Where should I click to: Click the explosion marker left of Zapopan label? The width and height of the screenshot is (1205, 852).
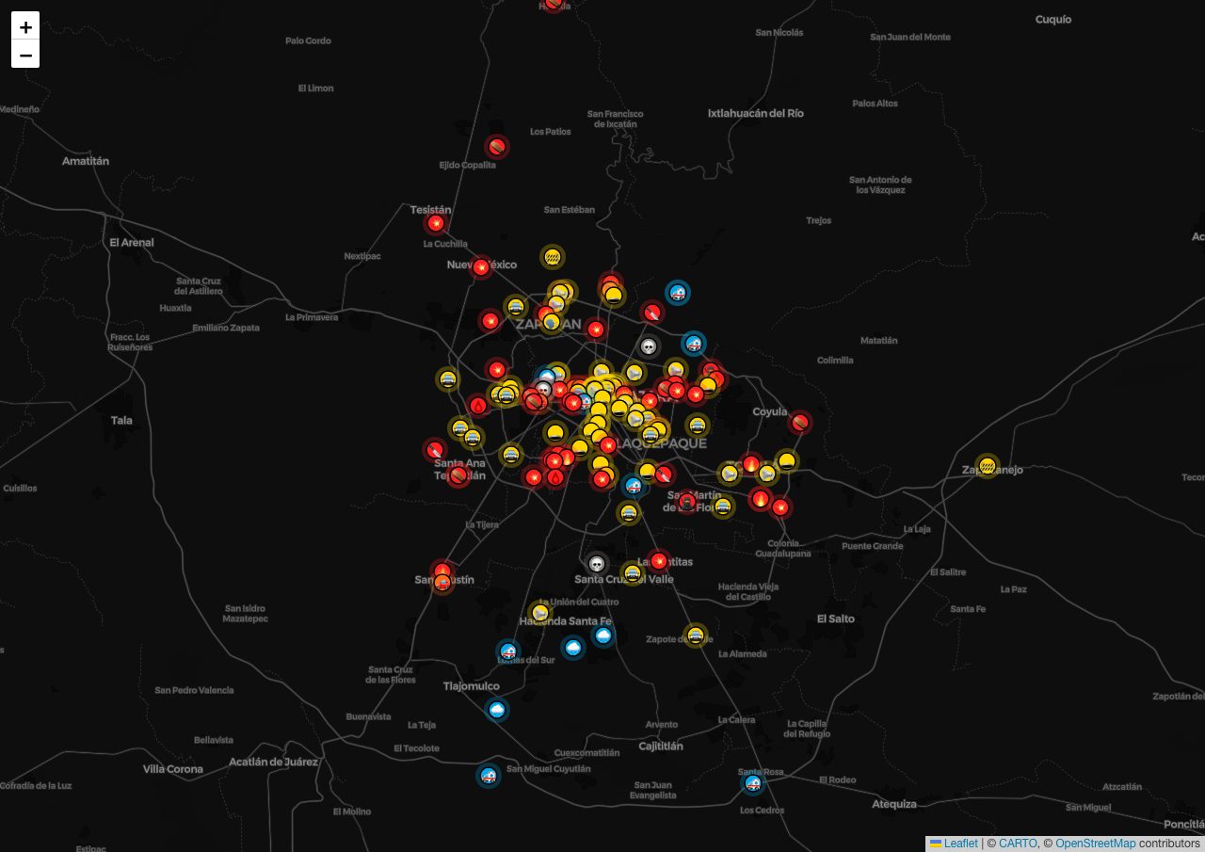pyautogui.click(x=490, y=321)
